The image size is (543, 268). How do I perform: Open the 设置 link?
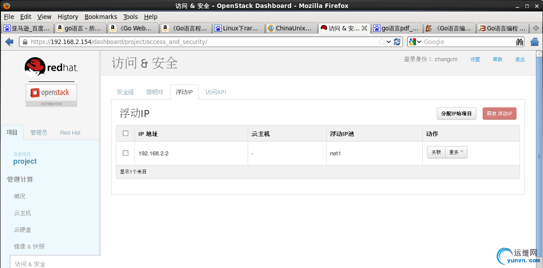475,59
